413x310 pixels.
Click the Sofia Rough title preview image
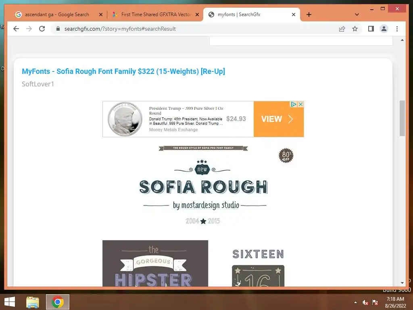coord(203,186)
